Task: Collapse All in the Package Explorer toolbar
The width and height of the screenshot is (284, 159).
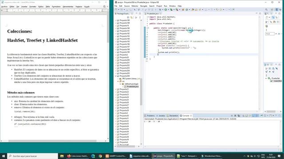Action: point(128,18)
